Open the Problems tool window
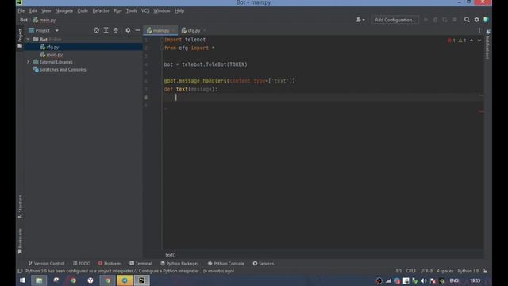Image resolution: width=508 pixels, height=286 pixels. [110, 264]
